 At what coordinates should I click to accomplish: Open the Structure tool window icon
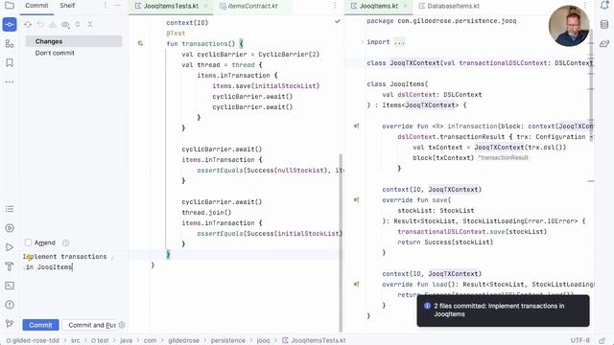point(10,44)
